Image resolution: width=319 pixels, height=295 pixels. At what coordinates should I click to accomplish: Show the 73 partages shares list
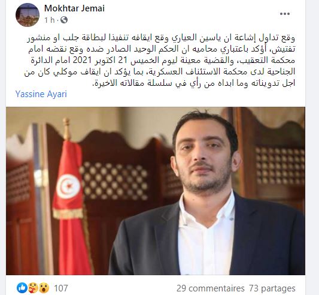(272, 288)
